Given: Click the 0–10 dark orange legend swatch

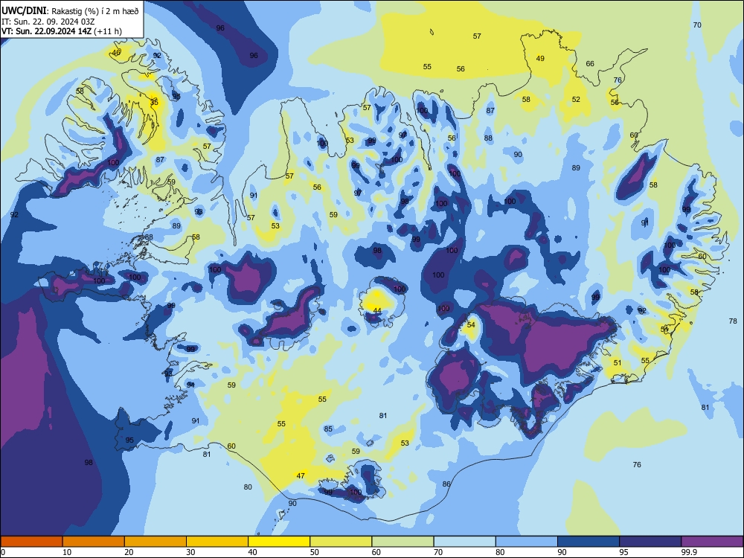Looking at the screenshot, I should tap(31, 542).
